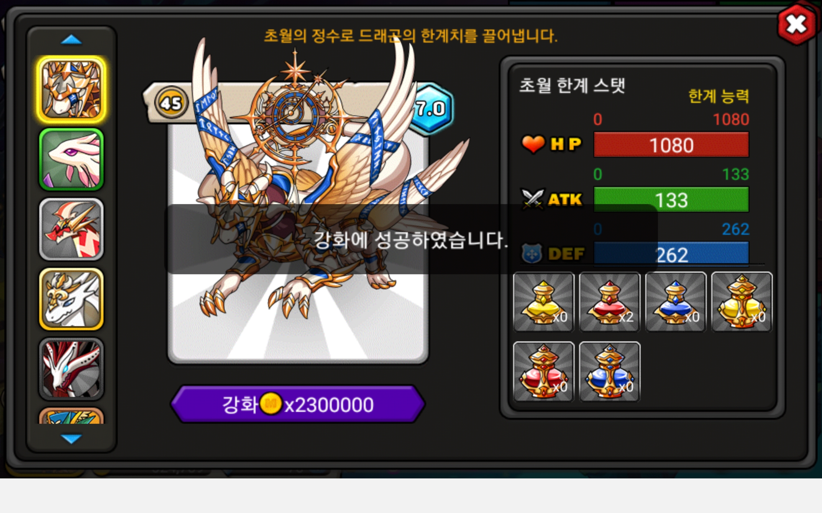Screen dimensions: 822x513
Task: Choose the golden armored dragon portrait
Action: [71, 89]
